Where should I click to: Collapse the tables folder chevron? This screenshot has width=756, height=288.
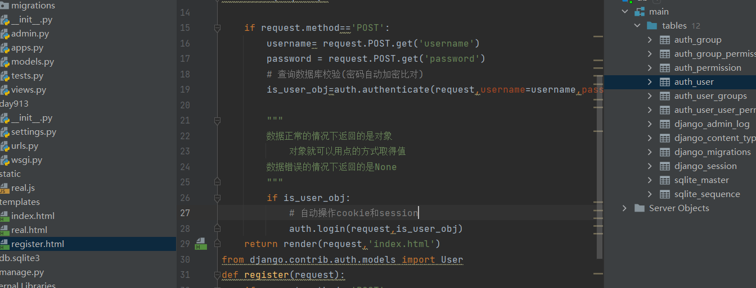(x=637, y=26)
